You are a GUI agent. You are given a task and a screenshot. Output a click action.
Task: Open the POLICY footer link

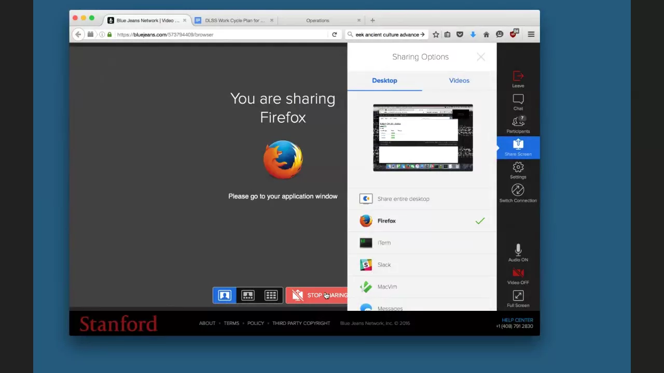pyautogui.click(x=255, y=323)
